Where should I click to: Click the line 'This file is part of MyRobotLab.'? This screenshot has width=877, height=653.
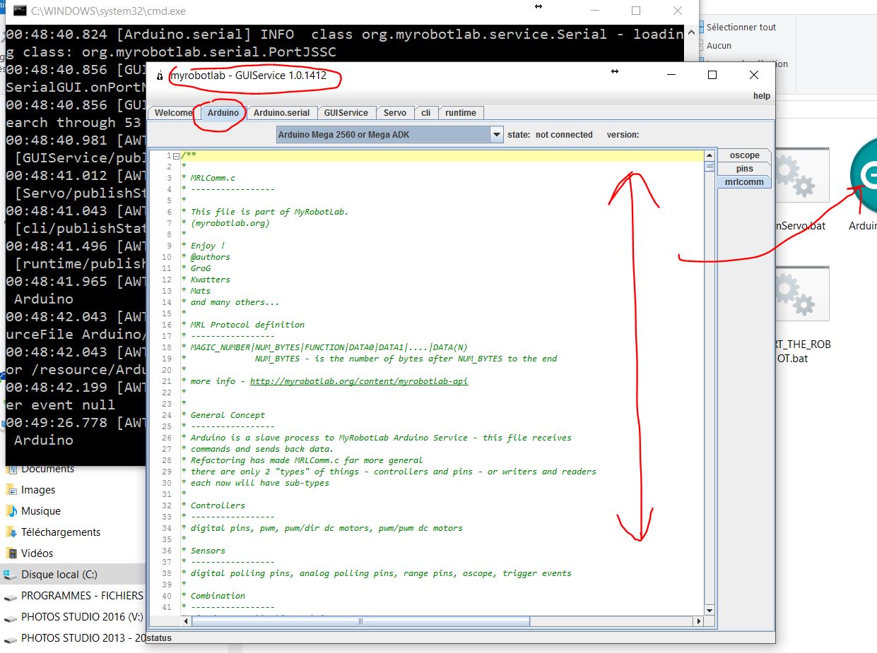point(269,212)
